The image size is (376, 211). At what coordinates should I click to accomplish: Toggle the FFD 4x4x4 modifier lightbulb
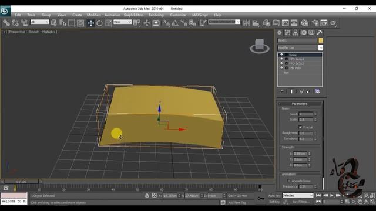coord(281,59)
